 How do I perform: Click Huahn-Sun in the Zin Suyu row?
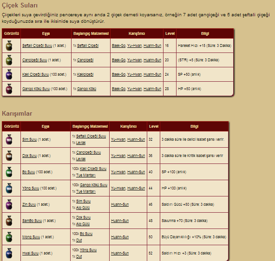pyautogui.click(x=120, y=204)
